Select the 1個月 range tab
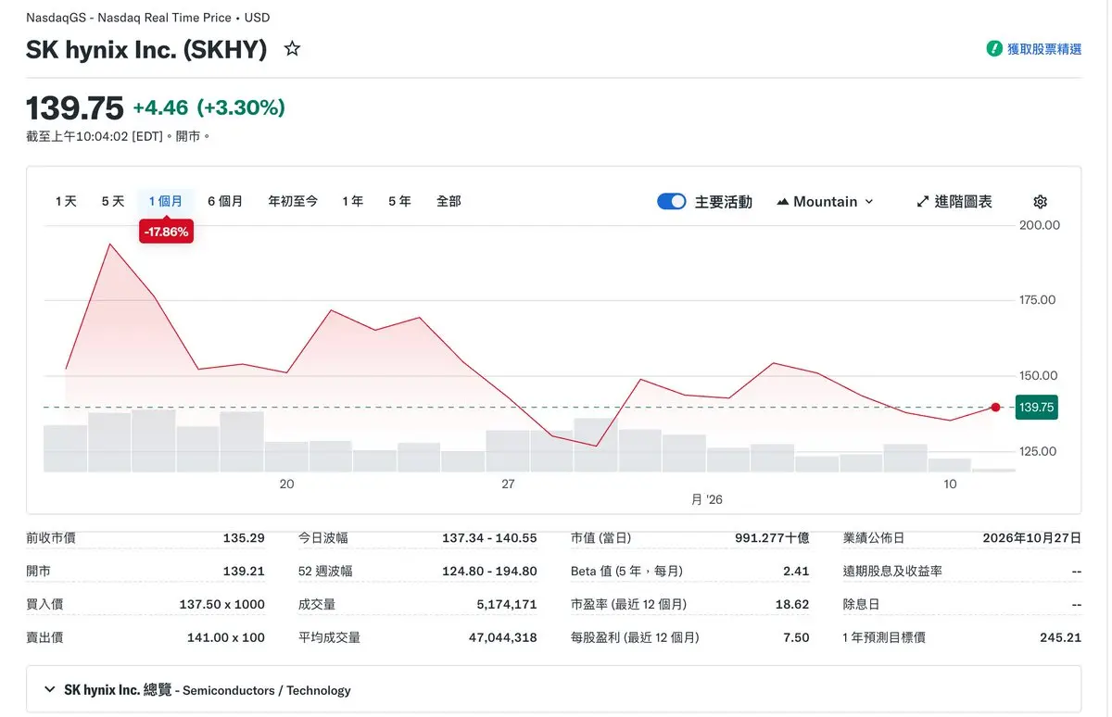This screenshot has width=1112, height=717. click(166, 201)
